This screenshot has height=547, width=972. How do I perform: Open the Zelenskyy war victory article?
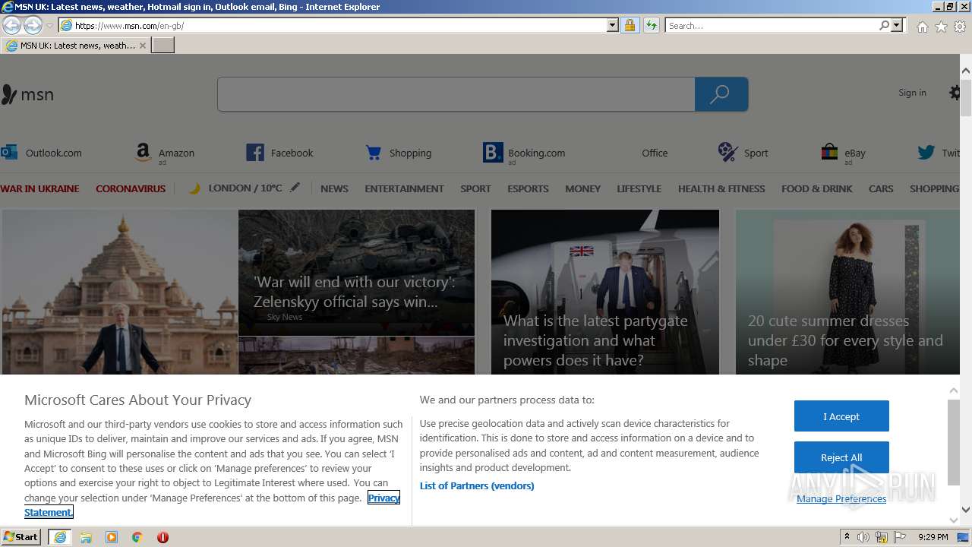coord(356,291)
